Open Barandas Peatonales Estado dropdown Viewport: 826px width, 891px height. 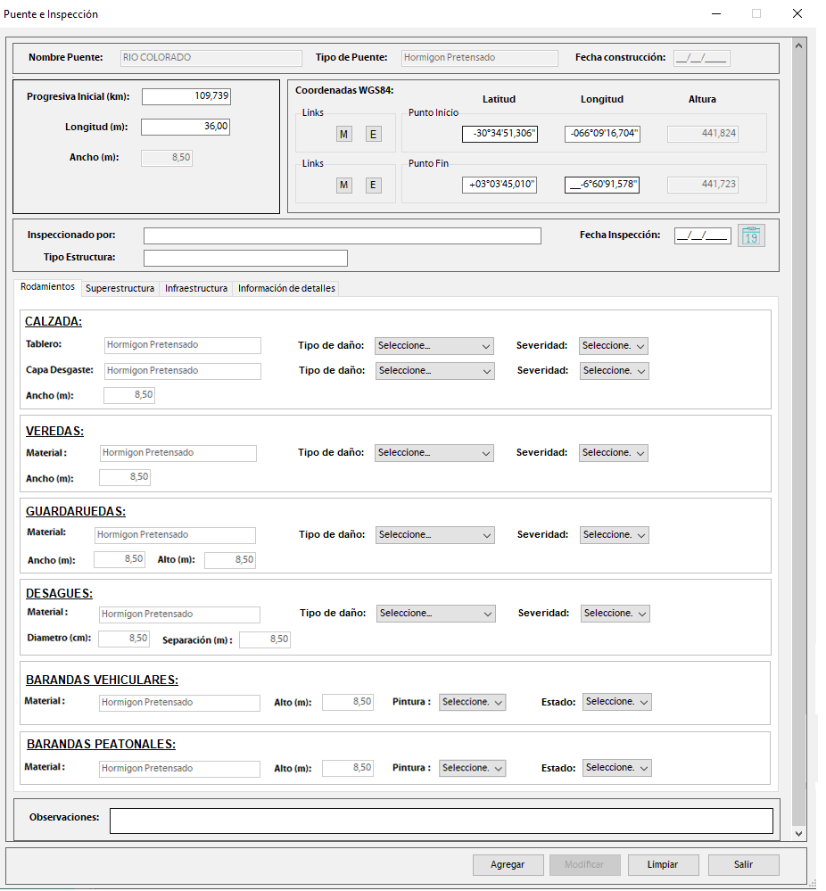pyautogui.click(x=617, y=768)
